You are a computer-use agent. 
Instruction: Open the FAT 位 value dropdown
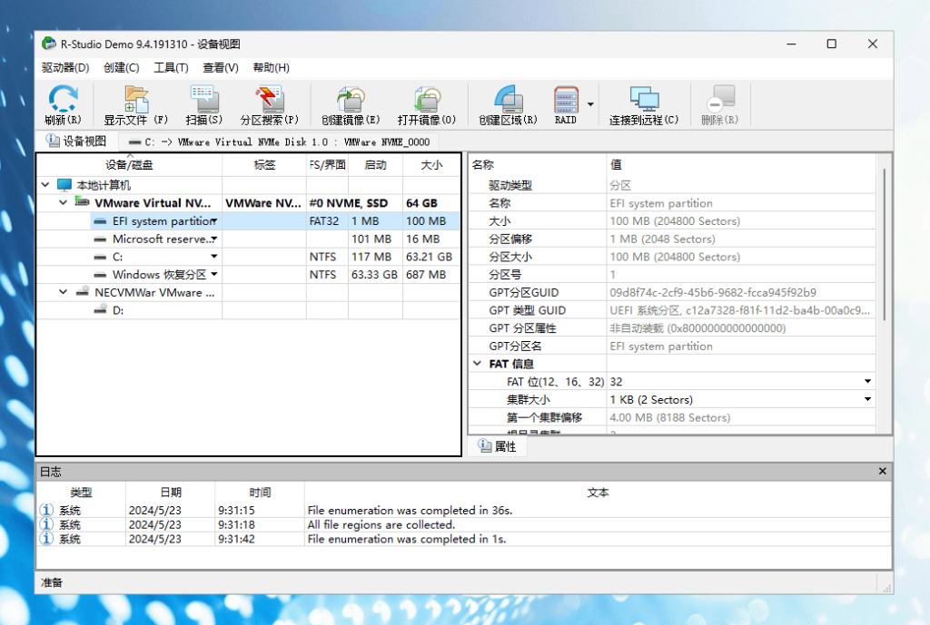[867, 382]
